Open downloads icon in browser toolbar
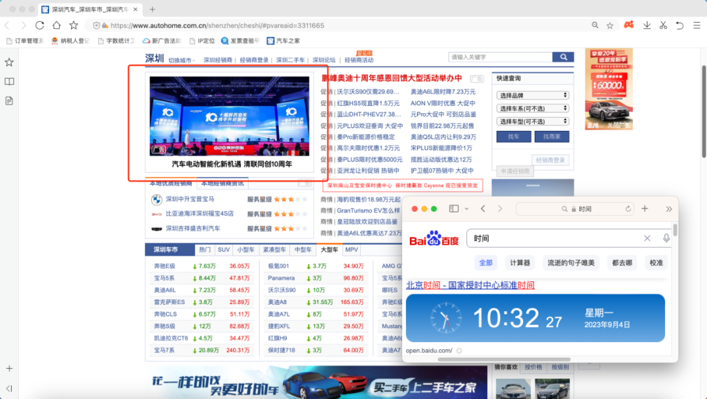The height and width of the screenshot is (399, 707). point(647,26)
